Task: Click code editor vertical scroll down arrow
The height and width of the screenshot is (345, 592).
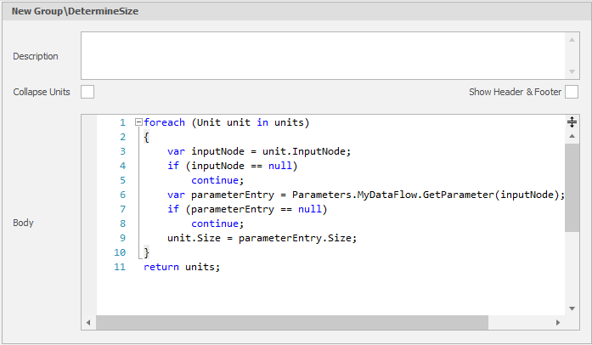Action: coord(572,308)
